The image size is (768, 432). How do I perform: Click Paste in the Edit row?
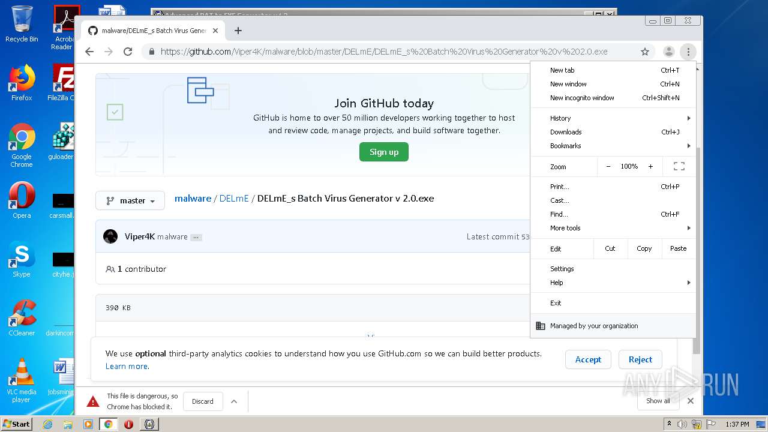coord(679,248)
